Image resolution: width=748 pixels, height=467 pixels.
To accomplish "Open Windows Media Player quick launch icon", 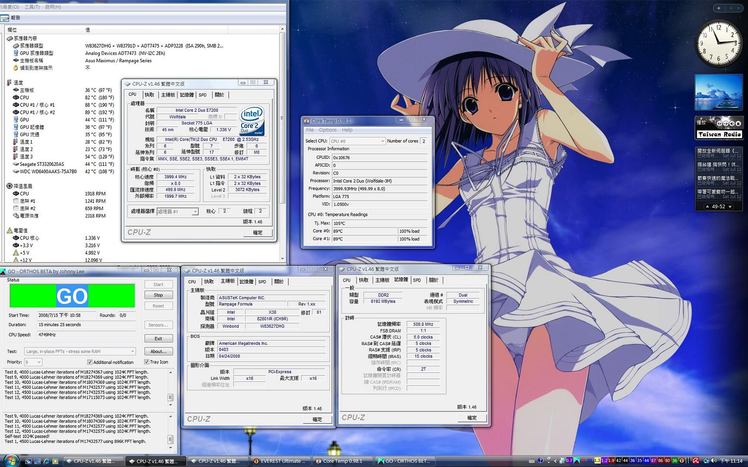I will [55, 461].
